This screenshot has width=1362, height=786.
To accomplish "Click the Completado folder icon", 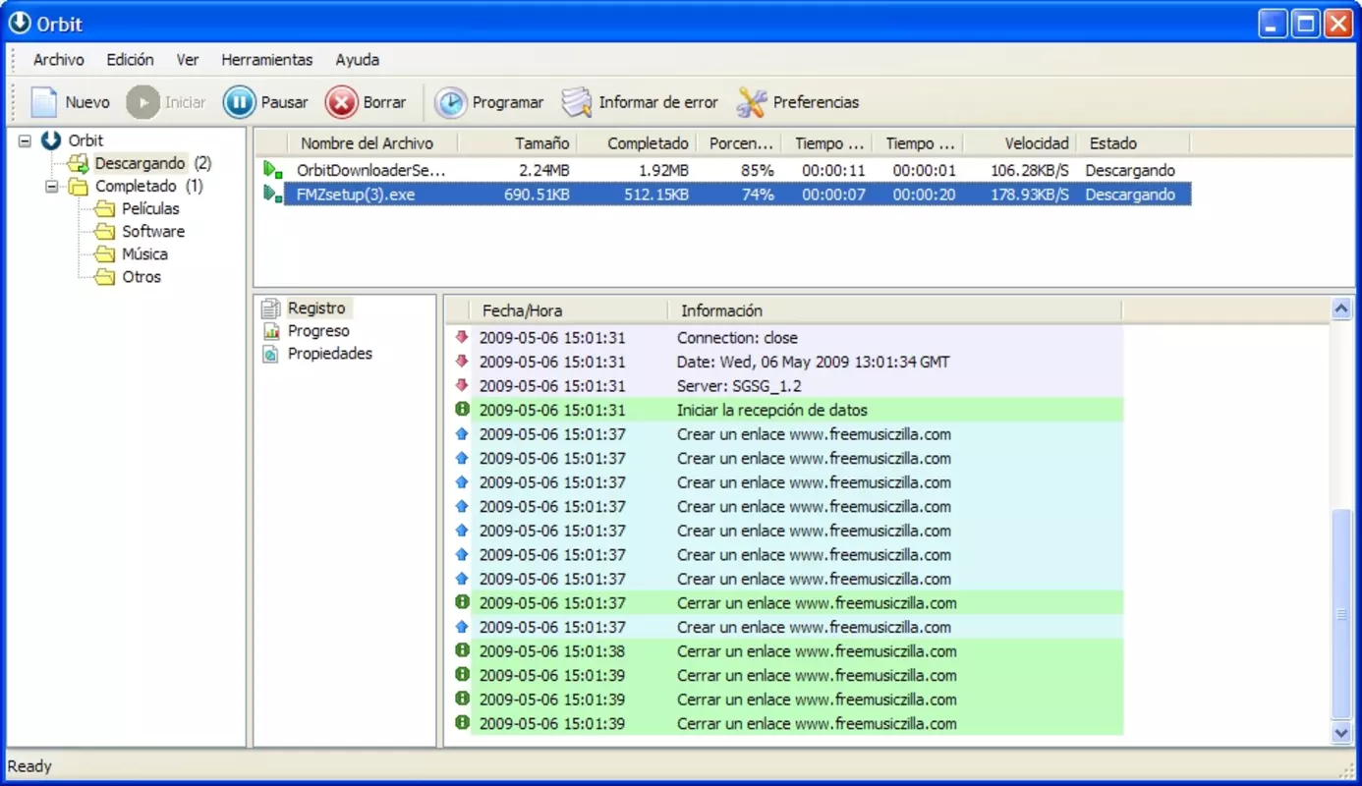I will click(x=79, y=187).
